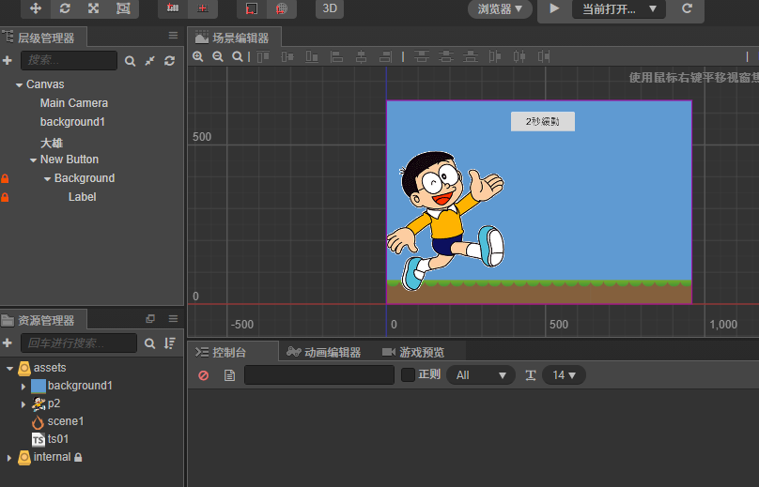The height and width of the screenshot is (487, 759).
Task: Distribute nodes by top edges
Action: [x=422, y=56]
